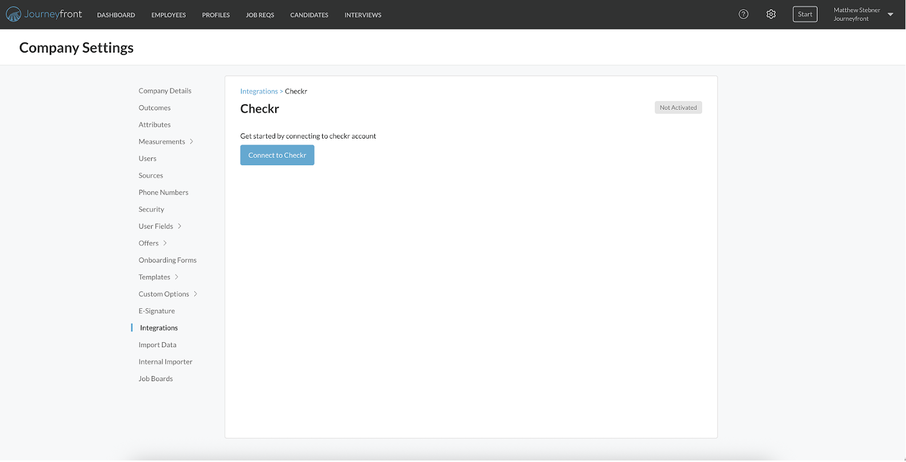Open the settings gear icon
Image resolution: width=906 pixels, height=462 pixels.
tap(771, 15)
